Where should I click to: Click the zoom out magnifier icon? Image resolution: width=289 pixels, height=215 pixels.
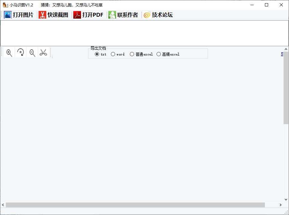[32, 53]
